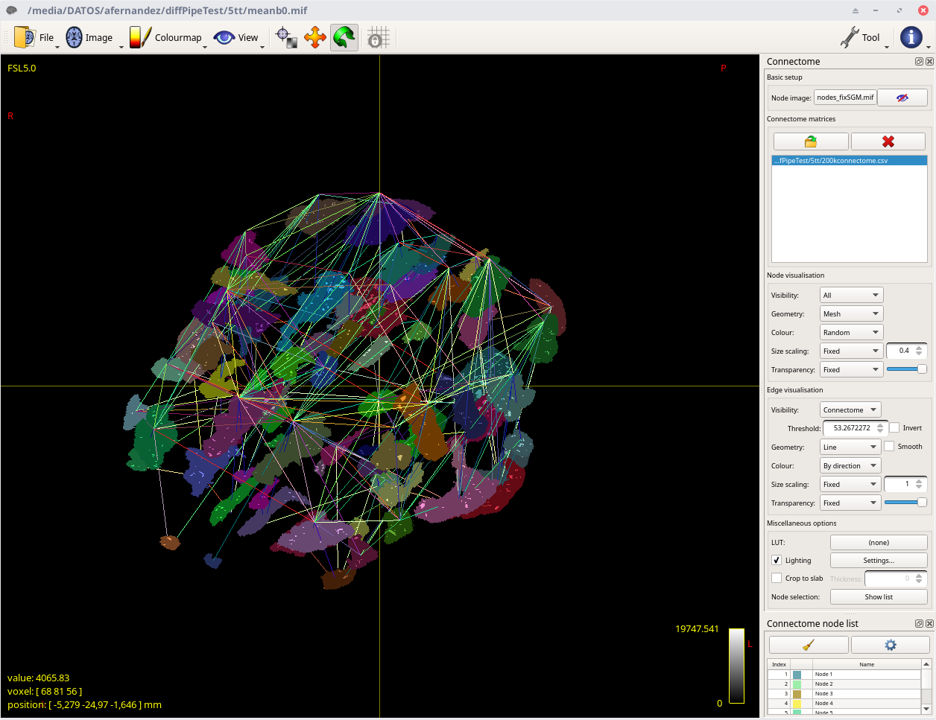
Task: Remove the connectome matrix with red X
Action: coord(888,141)
